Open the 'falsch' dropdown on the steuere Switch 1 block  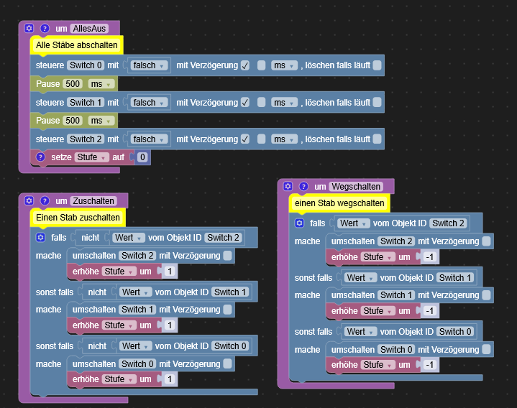click(x=150, y=103)
